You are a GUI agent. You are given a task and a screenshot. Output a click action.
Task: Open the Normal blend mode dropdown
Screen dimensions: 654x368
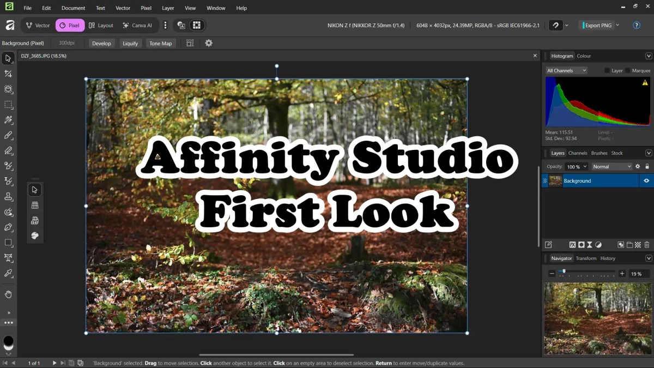[x=611, y=166]
